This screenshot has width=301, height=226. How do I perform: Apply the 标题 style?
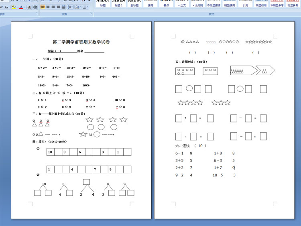pyautogui.click(x=103, y=4)
